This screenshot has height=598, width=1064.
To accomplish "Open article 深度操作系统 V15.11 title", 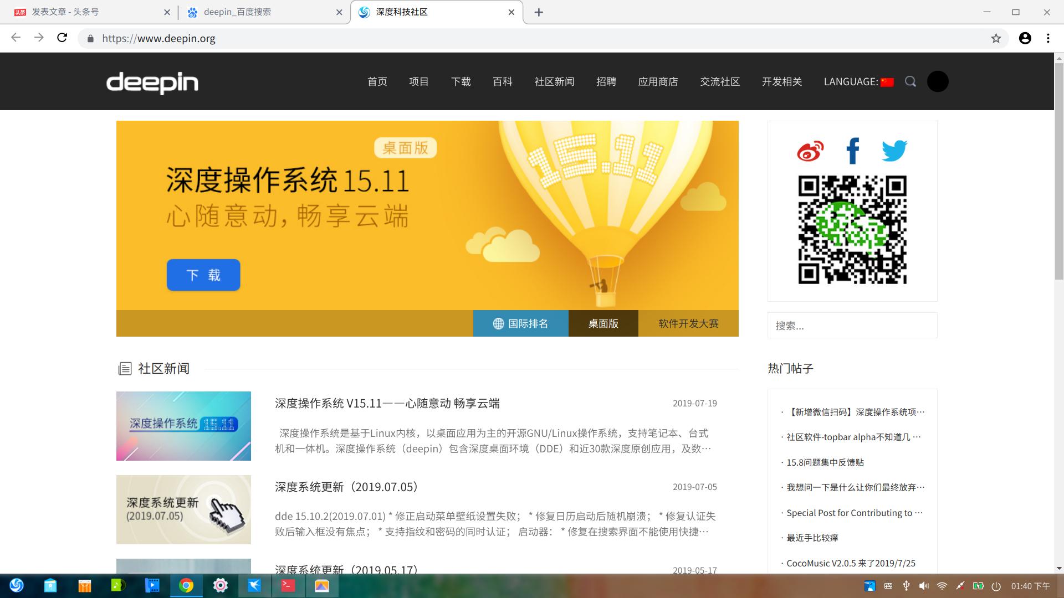I will (x=387, y=403).
